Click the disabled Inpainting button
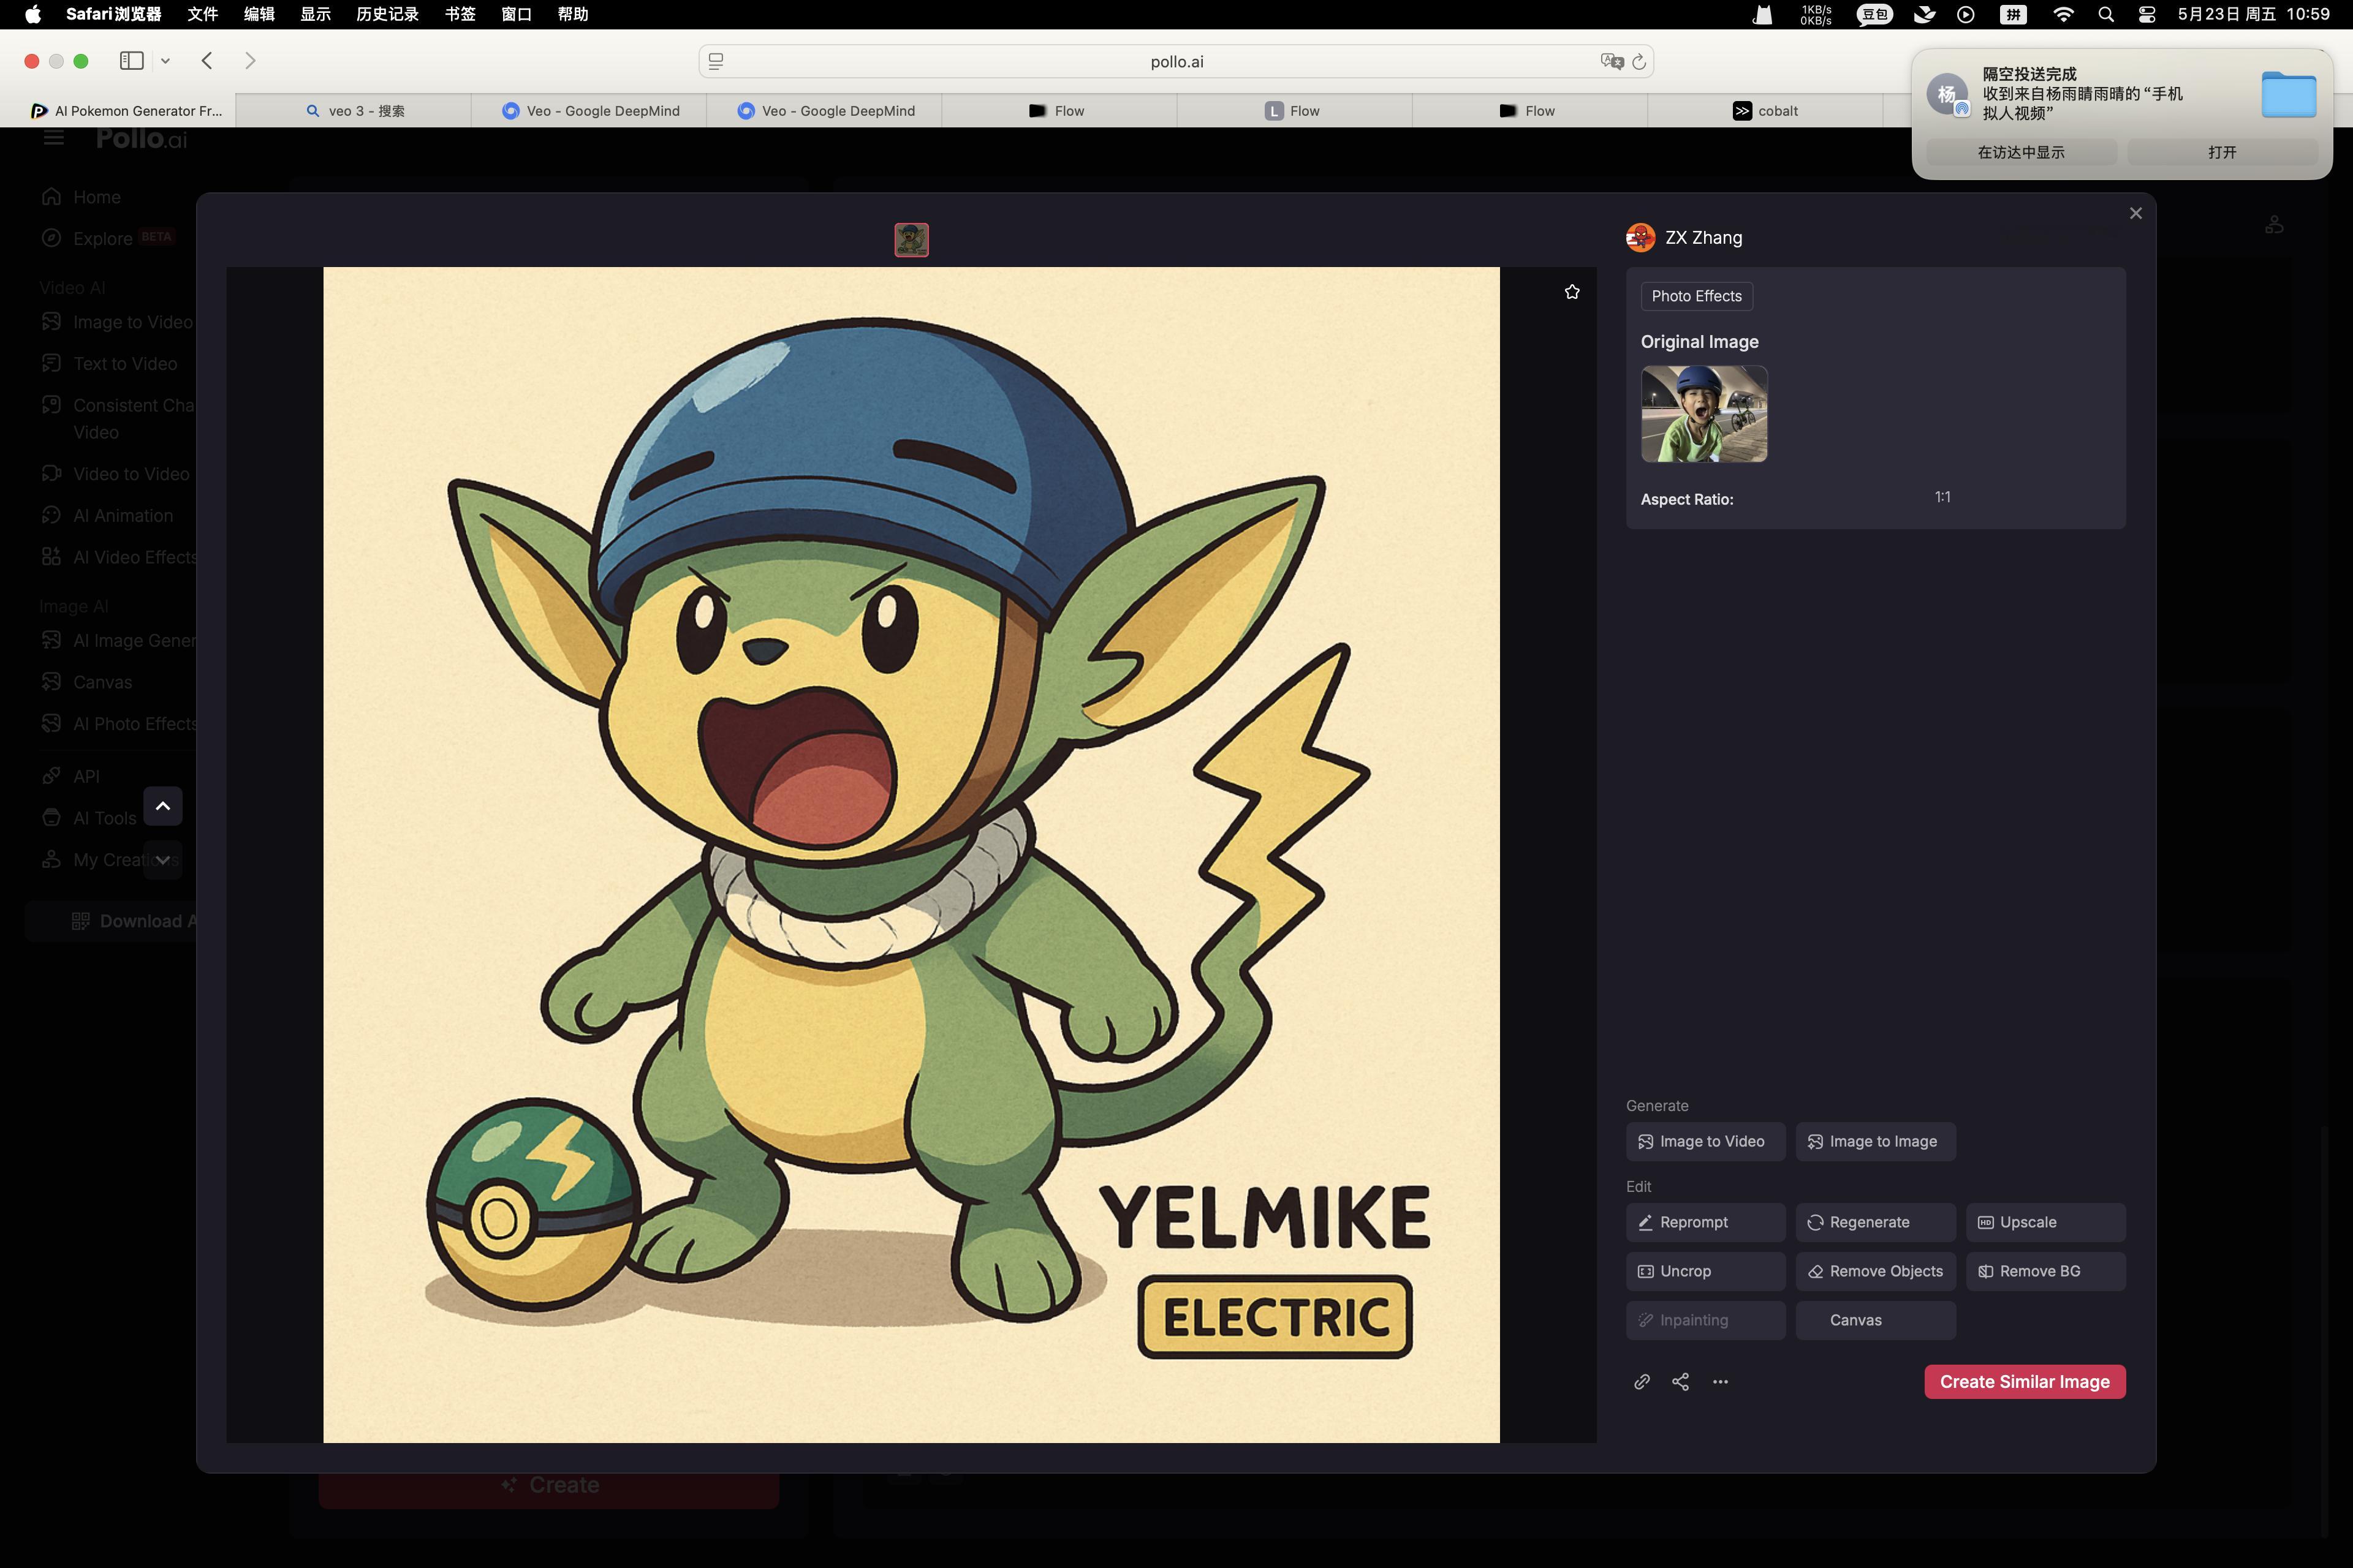Image resolution: width=2353 pixels, height=1568 pixels. pyautogui.click(x=1706, y=1320)
